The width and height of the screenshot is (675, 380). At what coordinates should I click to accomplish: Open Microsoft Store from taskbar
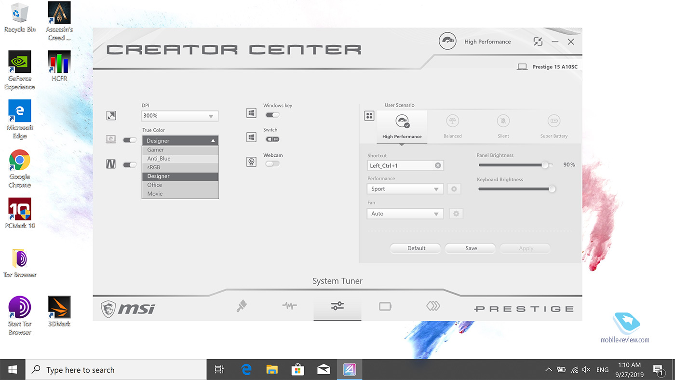coord(297,370)
